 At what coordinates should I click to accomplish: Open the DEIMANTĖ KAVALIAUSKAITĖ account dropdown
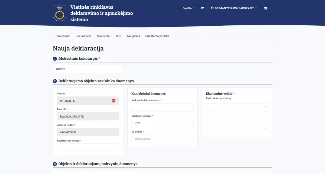233,8
